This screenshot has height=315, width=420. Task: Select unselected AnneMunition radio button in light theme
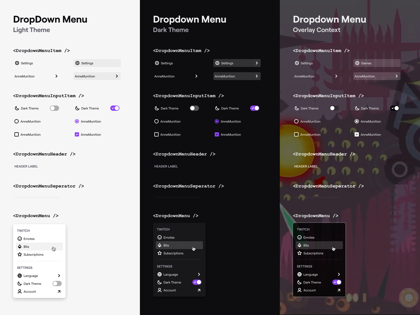17,122
